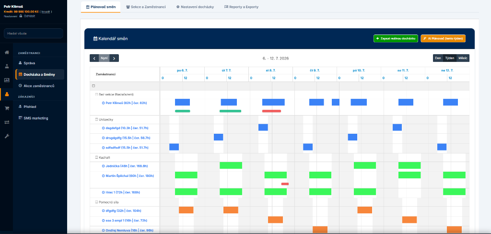Switch calendar to Týden view
The width and height of the screenshot is (491, 234).
tap(450, 58)
